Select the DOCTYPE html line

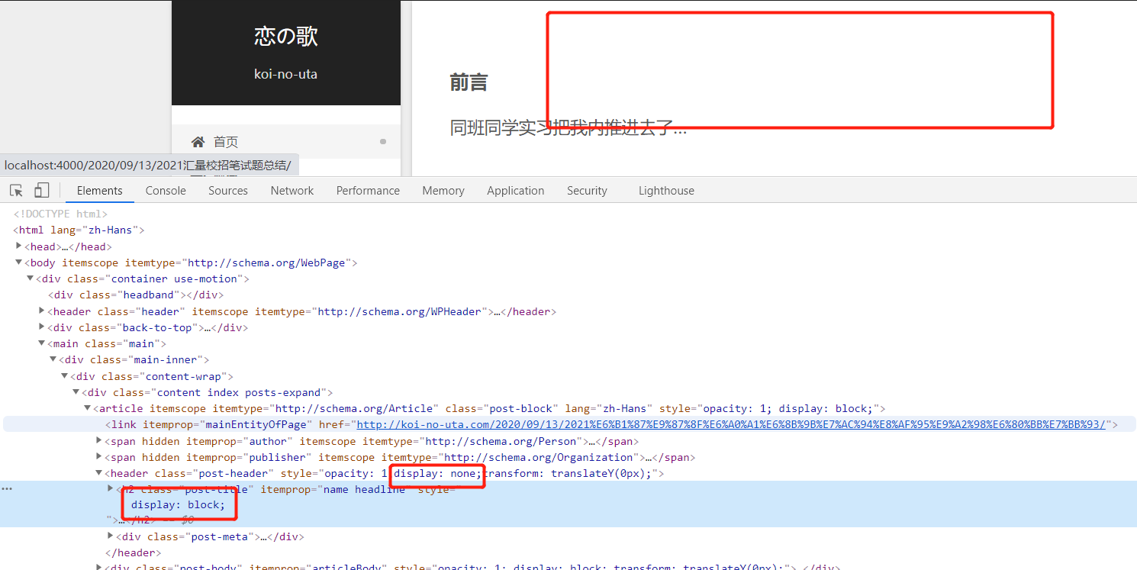[x=60, y=214]
